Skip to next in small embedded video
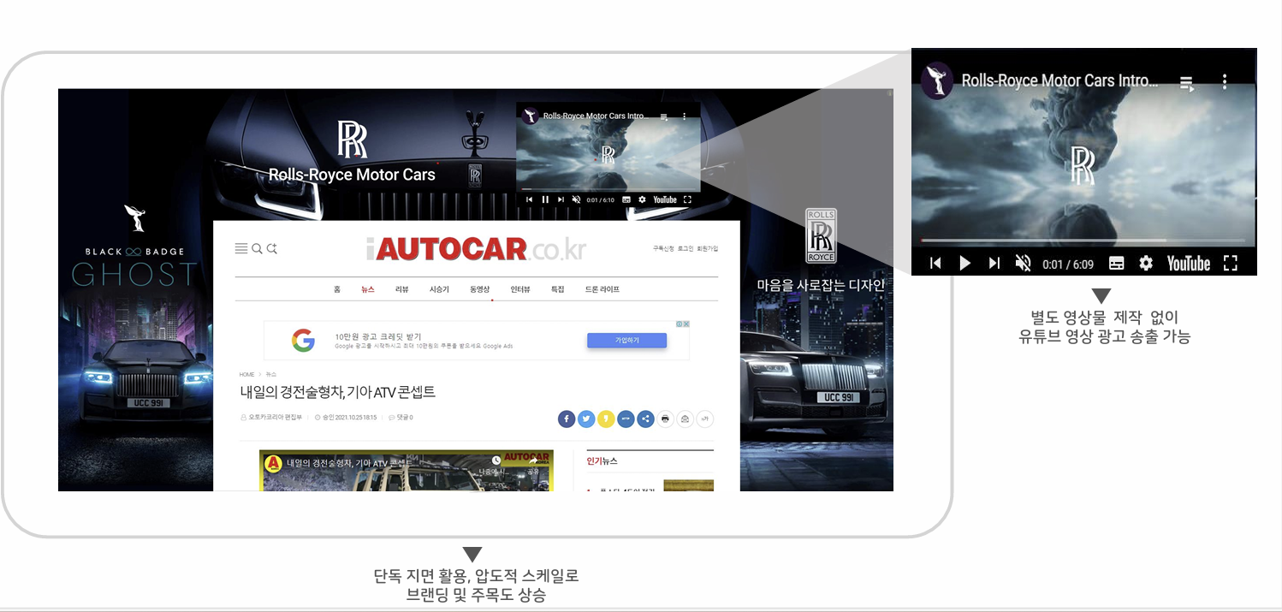This screenshot has width=1282, height=612. pos(561,199)
